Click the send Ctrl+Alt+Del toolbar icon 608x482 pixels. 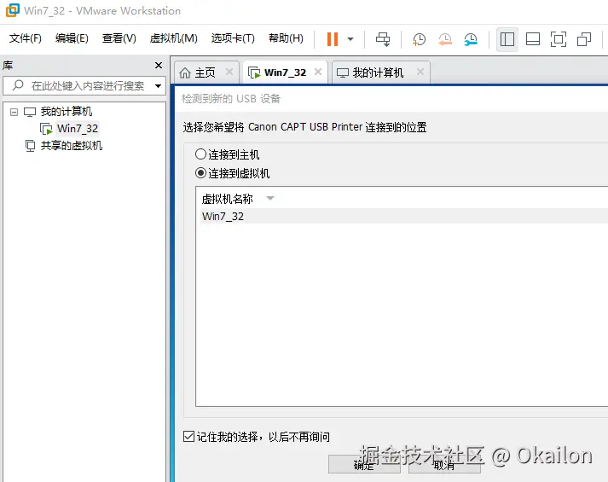[383, 38]
